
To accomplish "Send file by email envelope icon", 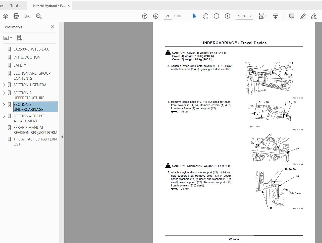I will pos(28,16).
